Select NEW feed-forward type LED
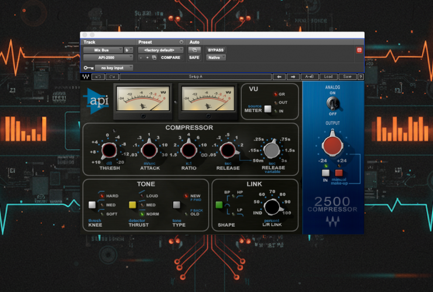 point(186,196)
